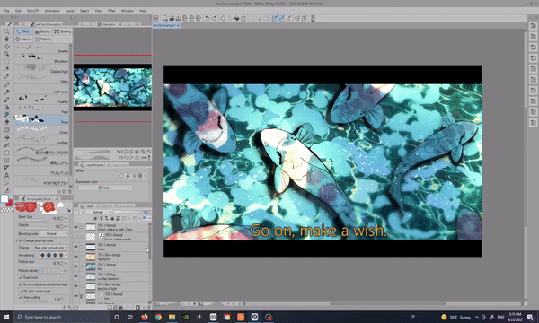This screenshot has width=539, height=323.
Task: Switch to the Clothing sub tool group
Action: point(62,31)
